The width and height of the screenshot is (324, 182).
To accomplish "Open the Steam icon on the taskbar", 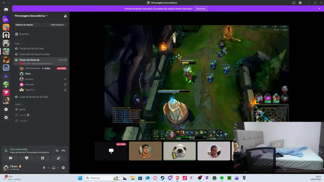I will (163, 178).
